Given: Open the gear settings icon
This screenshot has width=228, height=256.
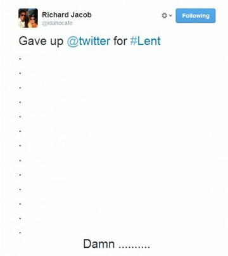Looking at the screenshot, I should tap(164, 16).
